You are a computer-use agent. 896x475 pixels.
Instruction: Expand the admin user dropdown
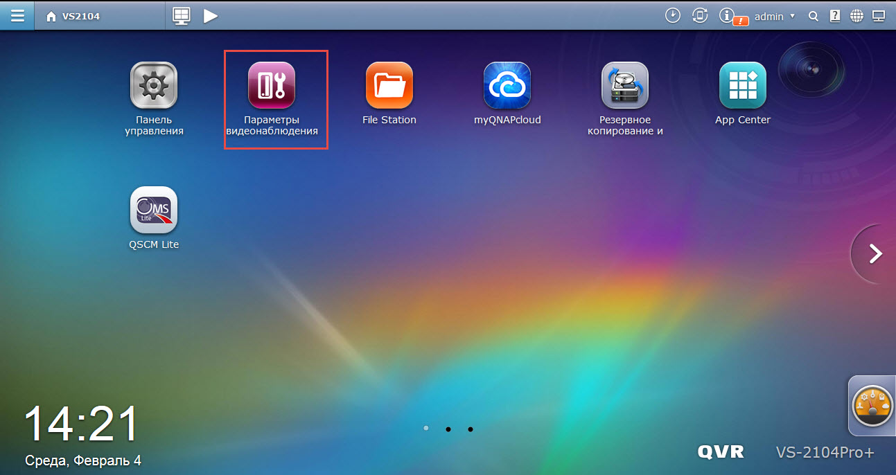click(x=774, y=16)
